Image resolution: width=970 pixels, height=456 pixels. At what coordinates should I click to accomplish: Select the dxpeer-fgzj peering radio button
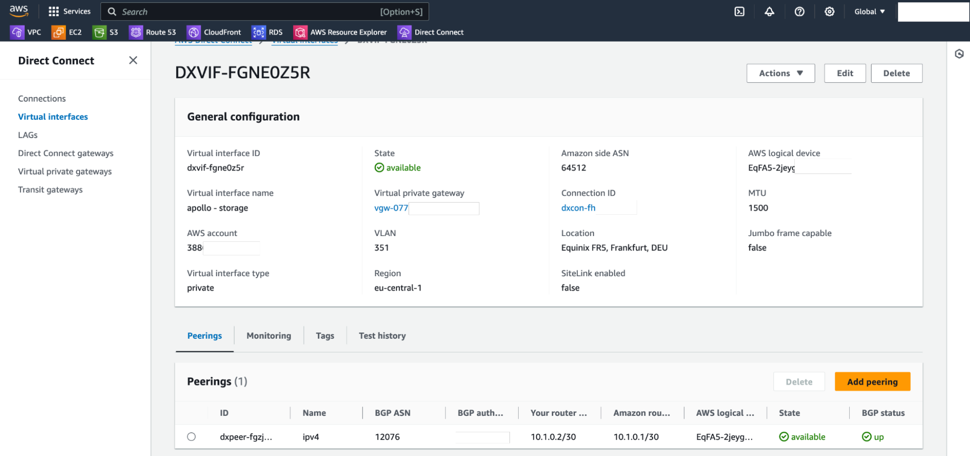[x=191, y=437]
